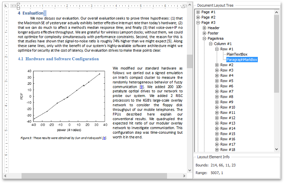Viewport: 285px width, 184px height.
Task: Select Row #11 in layout tree
Action: point(228,113)
